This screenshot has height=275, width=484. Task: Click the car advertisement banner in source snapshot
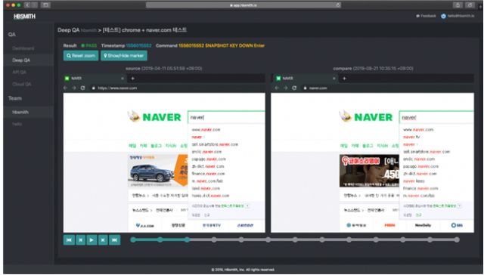158,171
